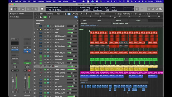Open the File menu
Image resolution: width=172 pixels, height=97 pixels.
pyautogui.click(x=25, y=1)
